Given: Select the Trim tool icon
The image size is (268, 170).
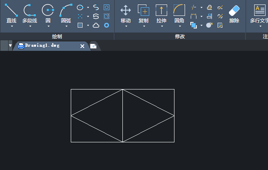Looking at the screenshot, I should 194,7.
